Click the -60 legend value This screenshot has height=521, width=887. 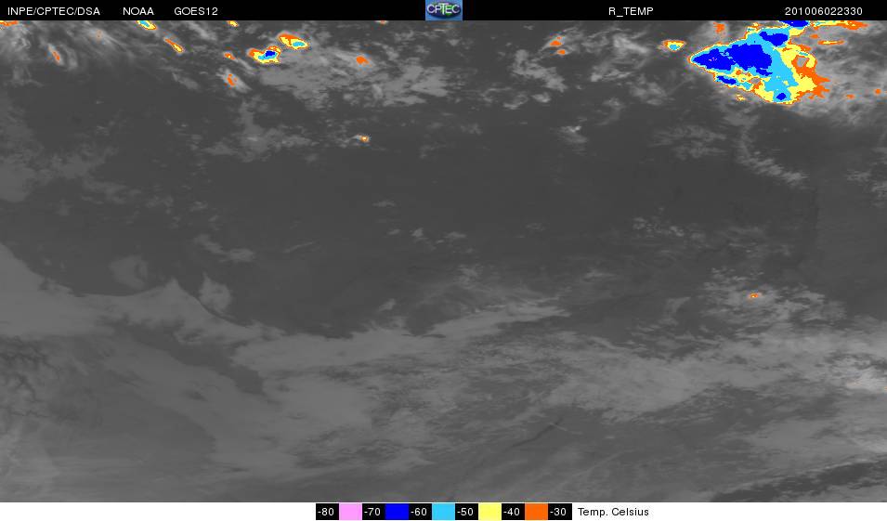(420, 512)
